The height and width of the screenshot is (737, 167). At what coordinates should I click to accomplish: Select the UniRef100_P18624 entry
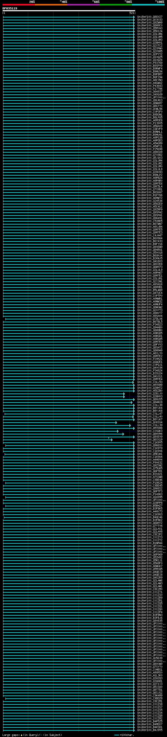150,483
